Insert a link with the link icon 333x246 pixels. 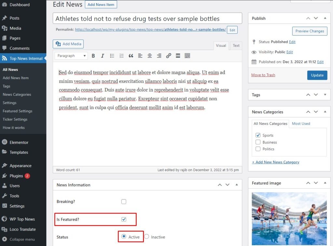coord(168,56)
